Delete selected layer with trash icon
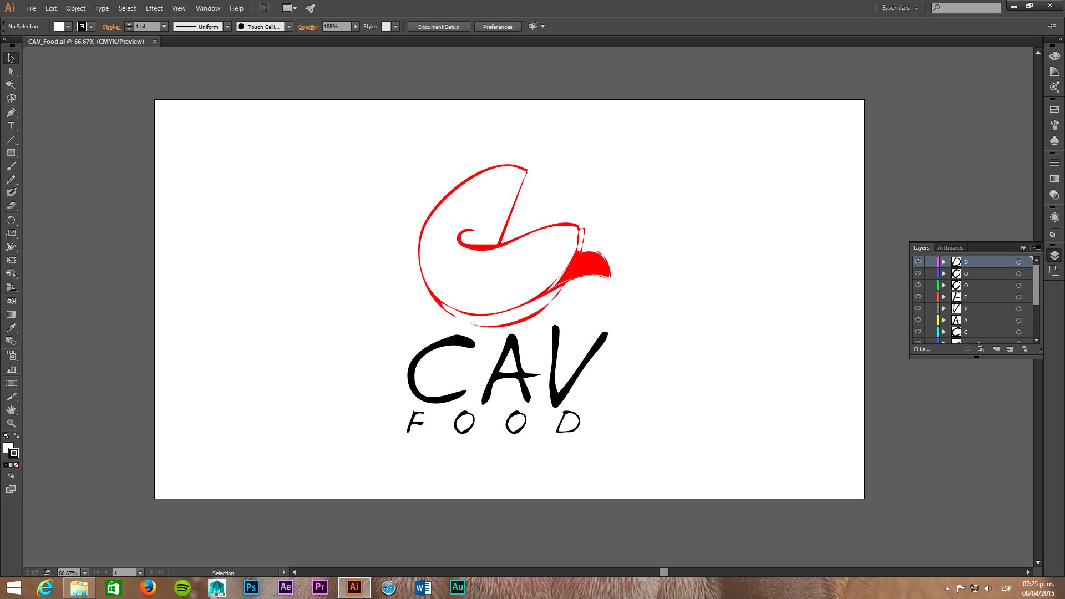This screenshot has height=599, width=1065. pos(1024,349)
